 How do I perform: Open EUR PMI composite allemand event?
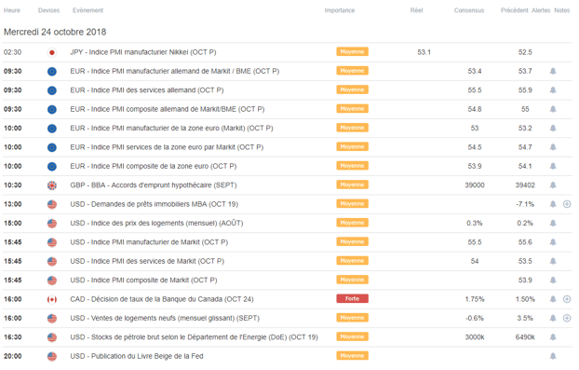[168, 109]
